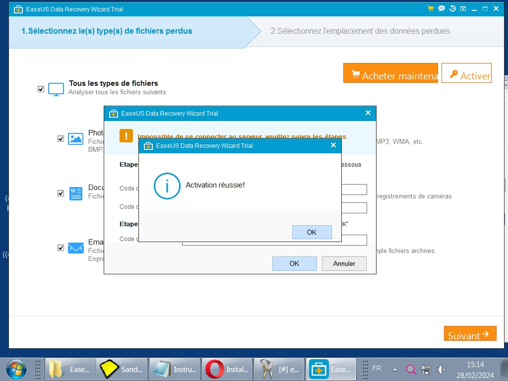Uncheck the Documents file type checkbox
The height and width of the screenshot is (381, 508).
(x=61, y=193)
